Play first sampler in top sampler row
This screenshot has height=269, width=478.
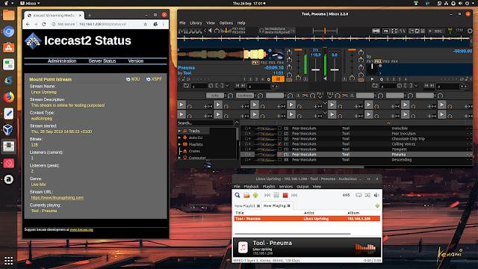click(181, 105)
